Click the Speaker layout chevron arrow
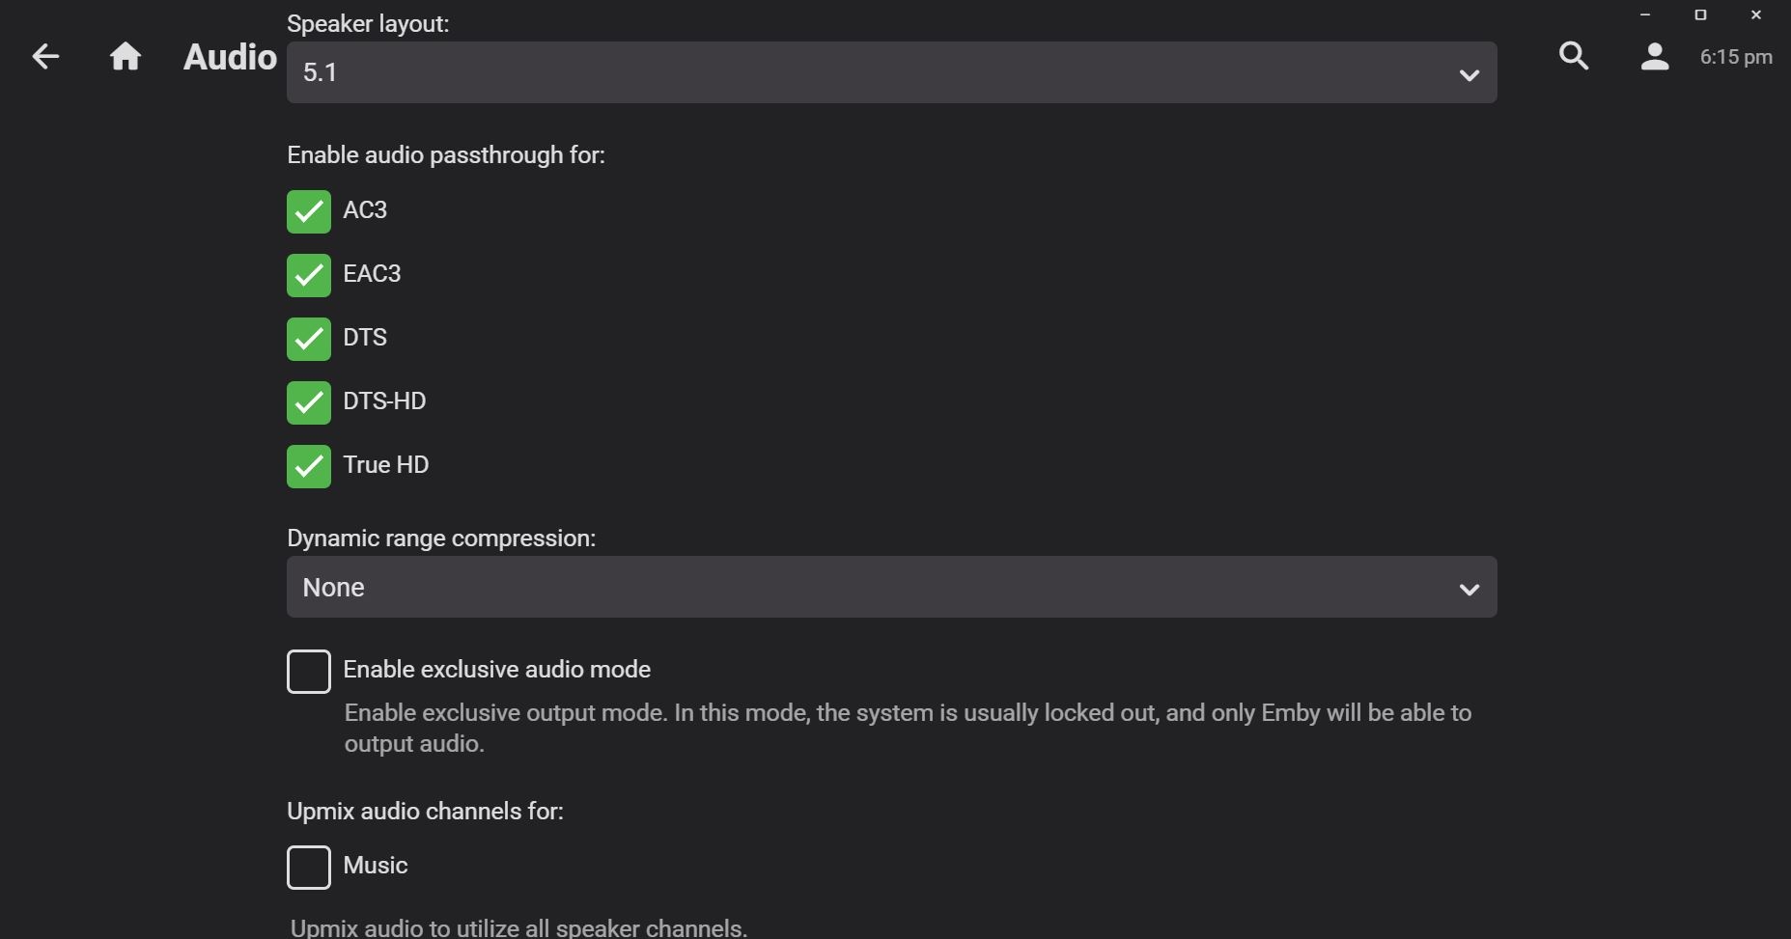The height and width of the screenshot is (939, 1791). (1469, 75)
